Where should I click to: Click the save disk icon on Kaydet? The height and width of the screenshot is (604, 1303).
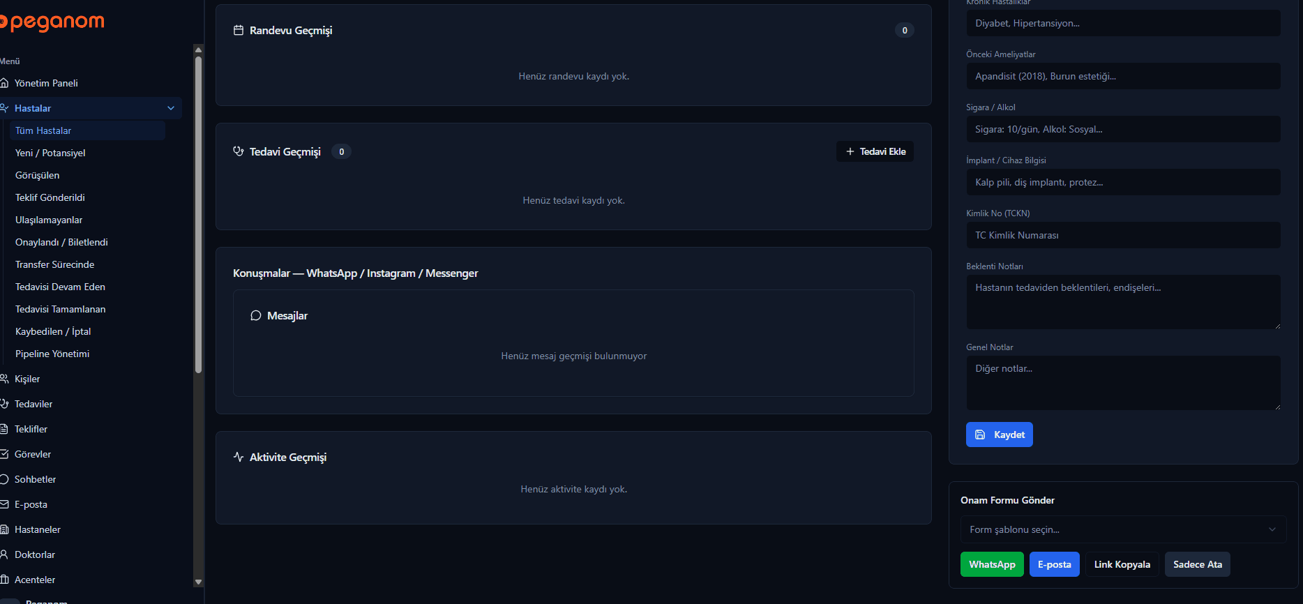(980, 435)
